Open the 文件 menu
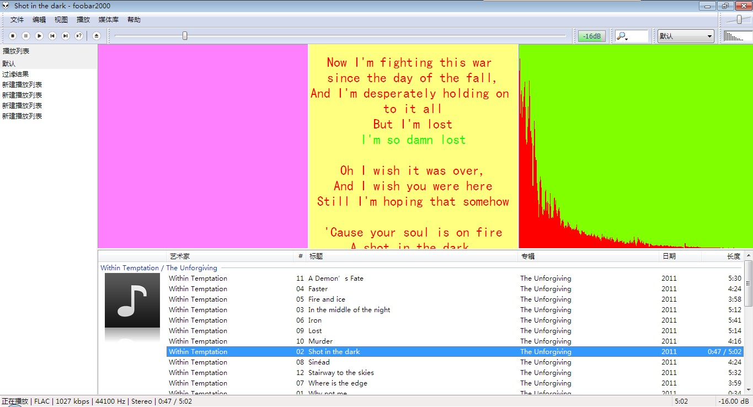Screen dimensions: 753x407 [x=17, y=20]
